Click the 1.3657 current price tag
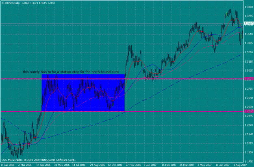The width and height of the screenshot is (254, 167). (x=249, y=23)
